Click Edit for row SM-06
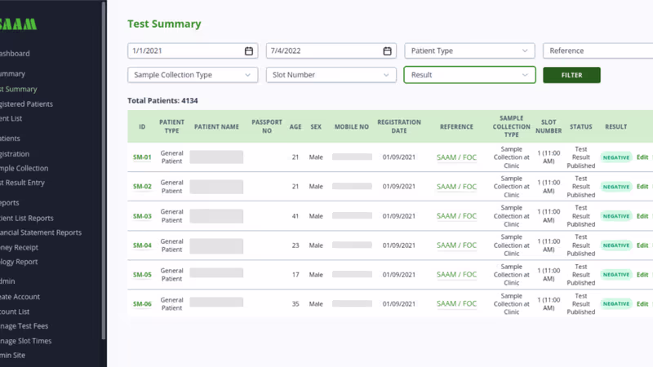Screen dimensions: 653x367 (642, 303)
